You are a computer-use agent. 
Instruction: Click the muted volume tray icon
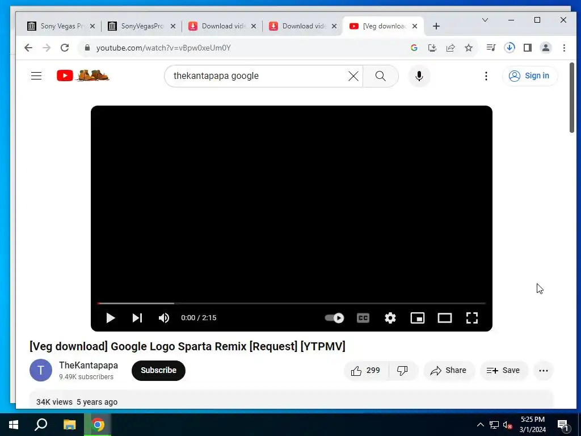click(x=508, y=425)
